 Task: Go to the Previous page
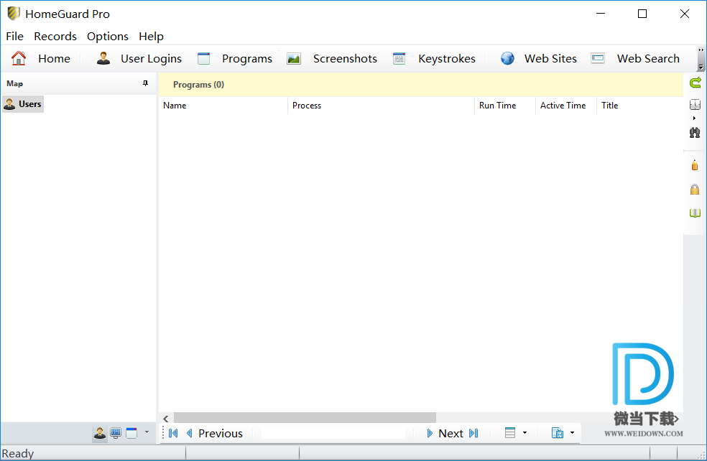(215, 434)
